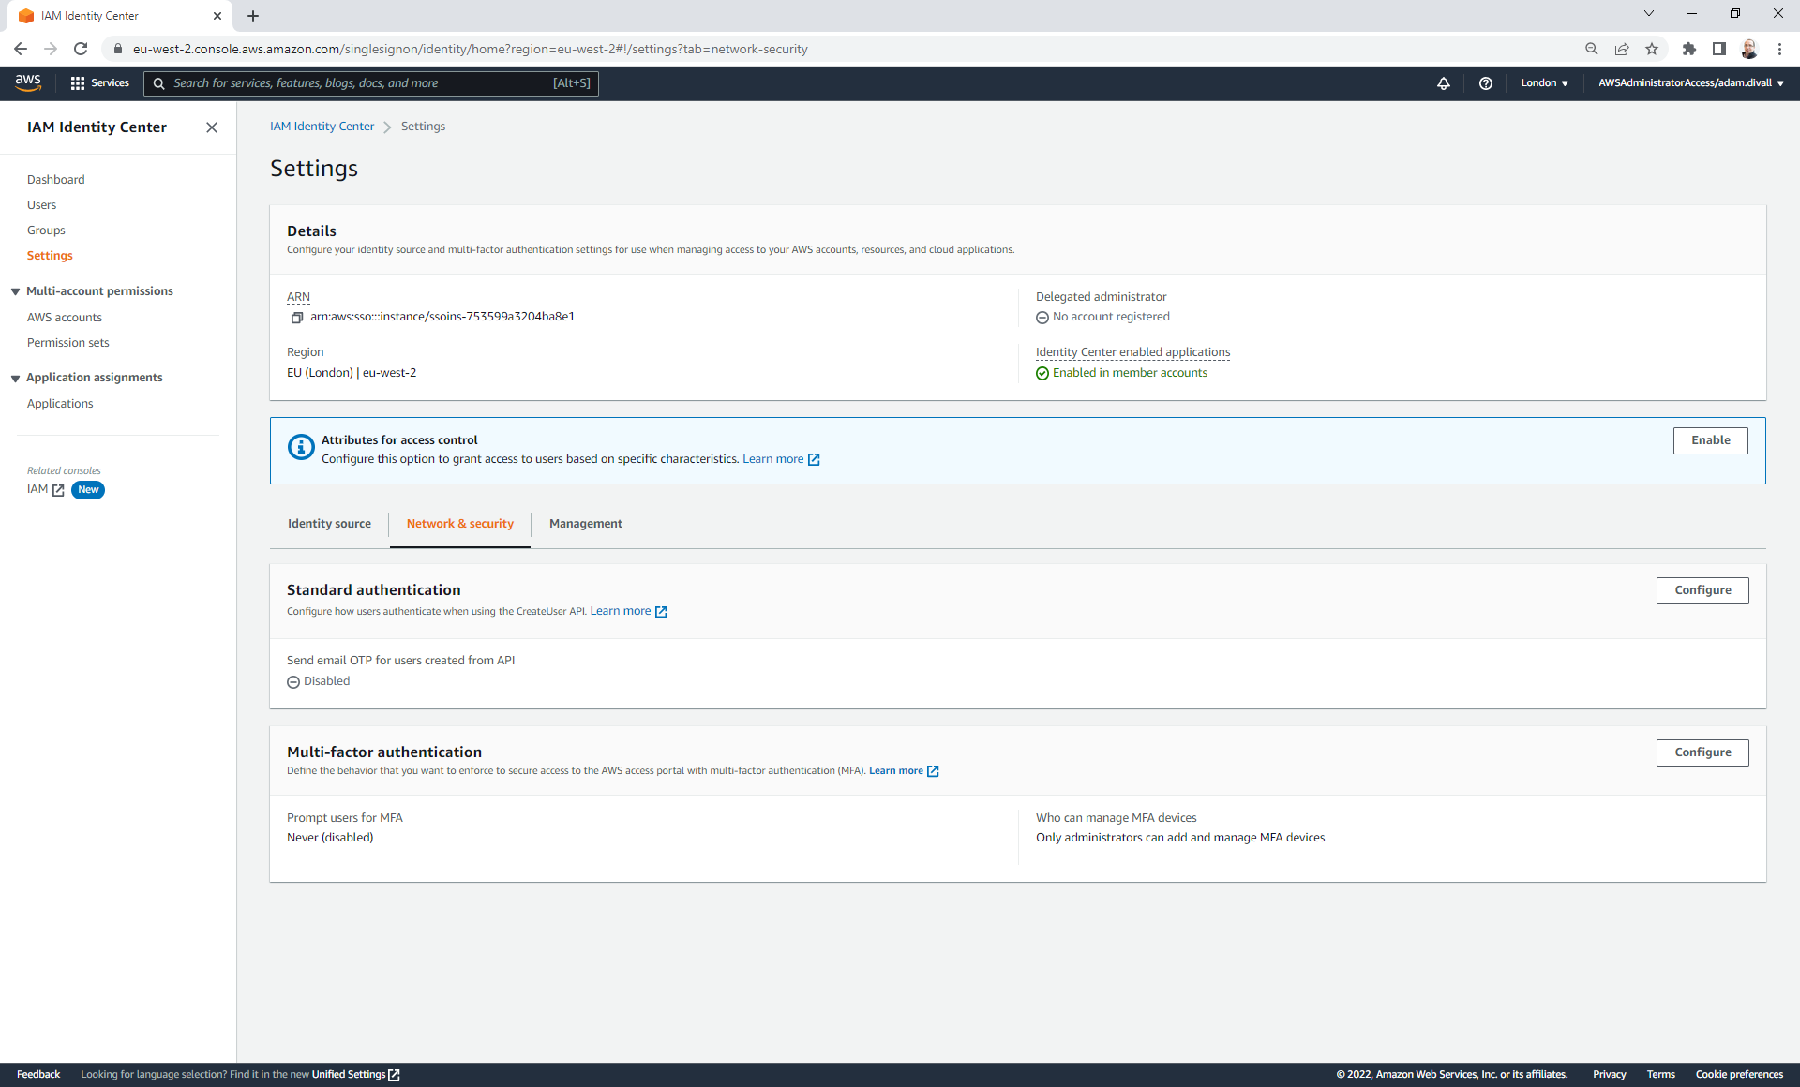The width and height of the screenshot is (1800, 1087).
Task: Copy the ARN using the copy icon
Action: tap(297, 317)
